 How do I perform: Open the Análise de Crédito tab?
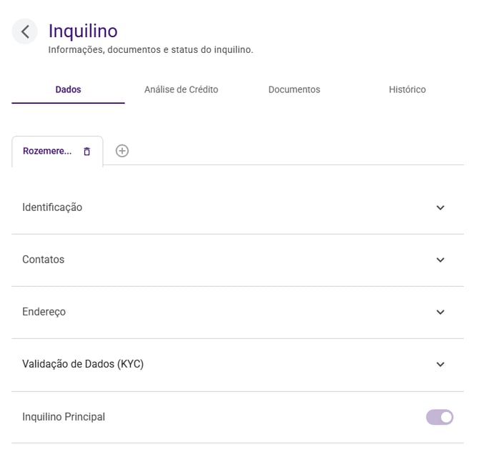coord(181,90)
